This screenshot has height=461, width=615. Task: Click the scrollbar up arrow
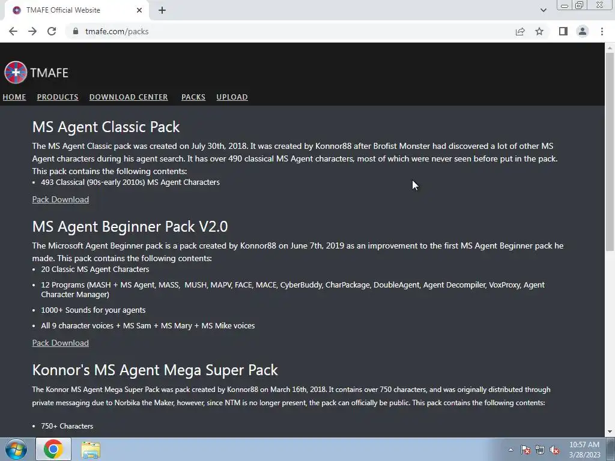[x=610, y=47]
